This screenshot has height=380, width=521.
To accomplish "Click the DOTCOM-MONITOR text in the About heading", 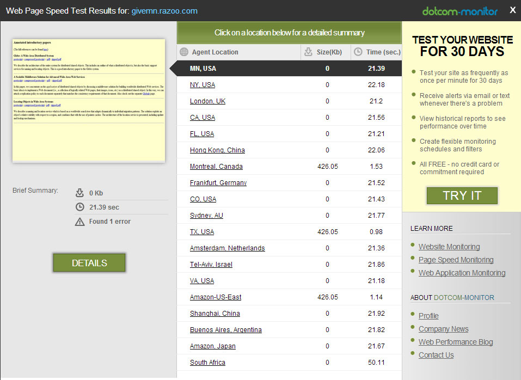I will pos(464,297).
